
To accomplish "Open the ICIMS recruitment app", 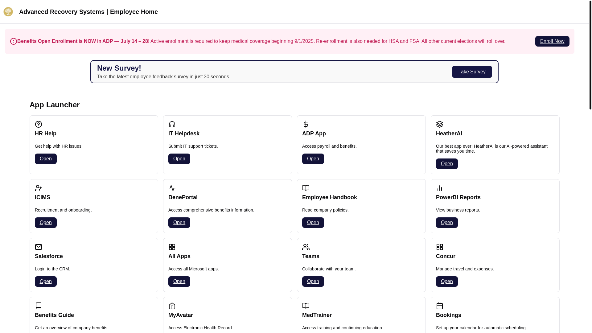I will pyautogui.click(x=46, y=223).
